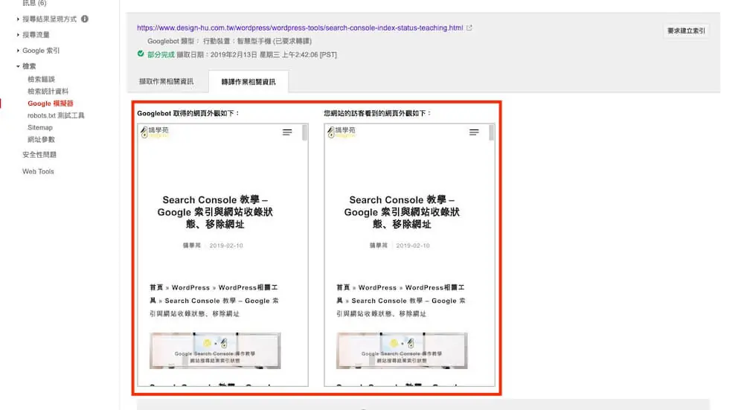This screenshot has width=744, height=410.
Task: Click the Googlebot 類型 info line
Action: pos(230,41)
